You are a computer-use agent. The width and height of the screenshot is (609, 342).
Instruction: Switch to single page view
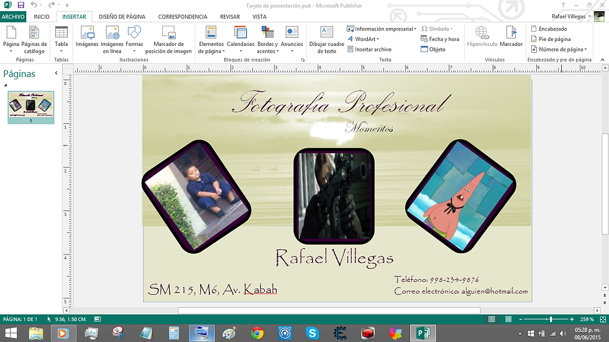492,319
